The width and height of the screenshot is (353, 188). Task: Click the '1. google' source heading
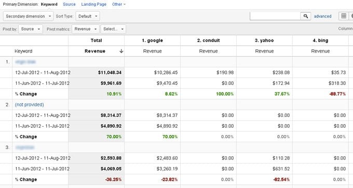coord(153,41)
